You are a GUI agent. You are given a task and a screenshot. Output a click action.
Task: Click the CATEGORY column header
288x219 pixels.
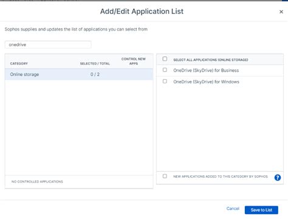click(19, 63)
